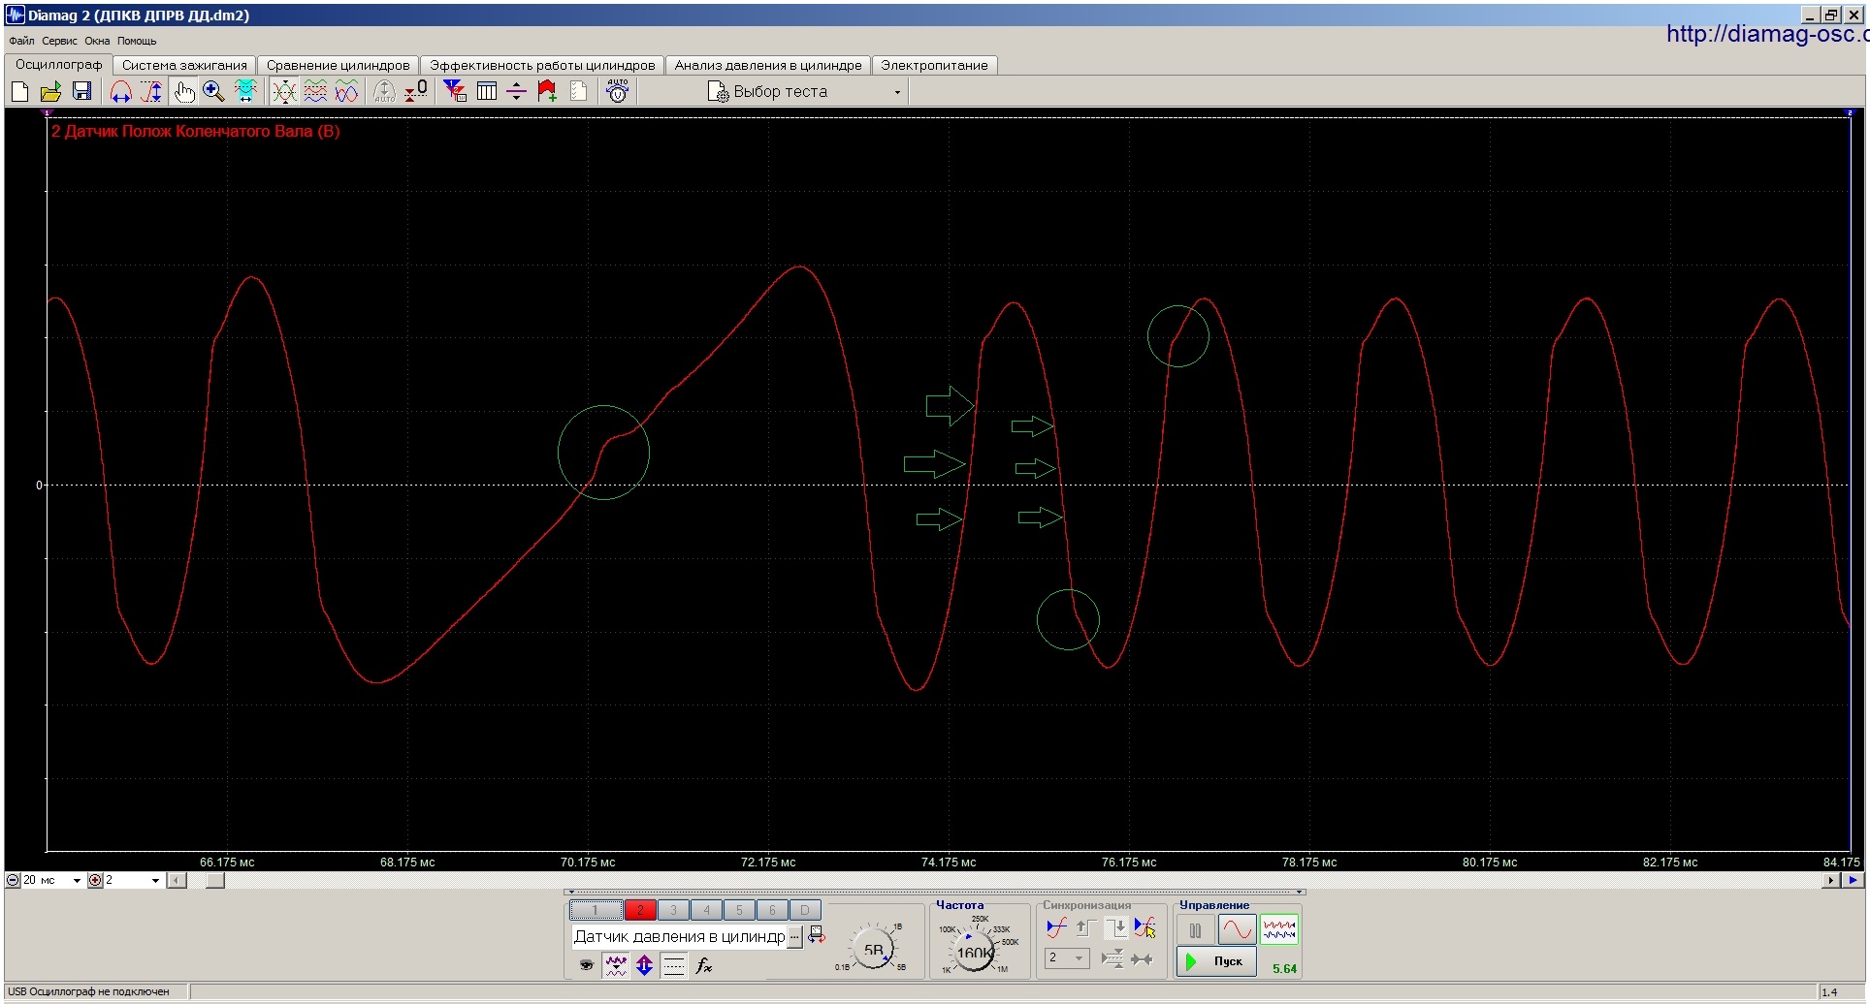Select channel 3 button
The image size is (1870, 1004).
tap(673, 910)
